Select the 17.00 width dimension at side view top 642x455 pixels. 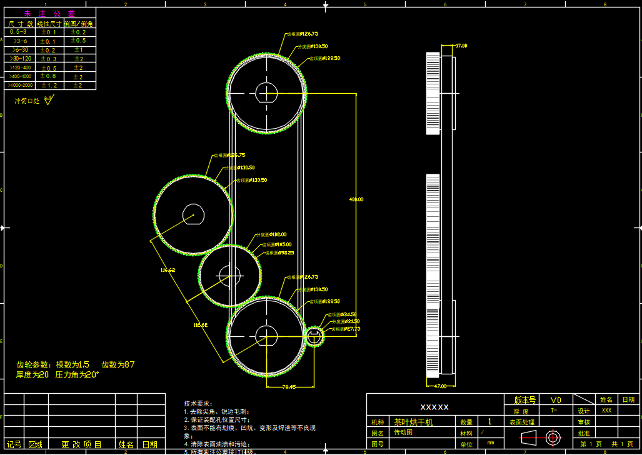[x=461, y=46]
